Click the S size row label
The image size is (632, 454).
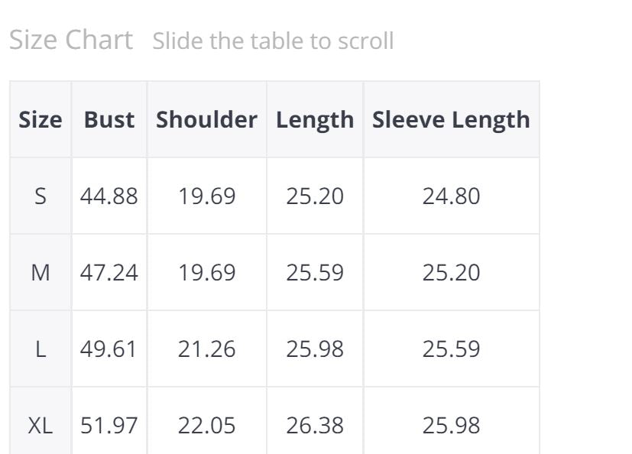(x=41, y=196)
